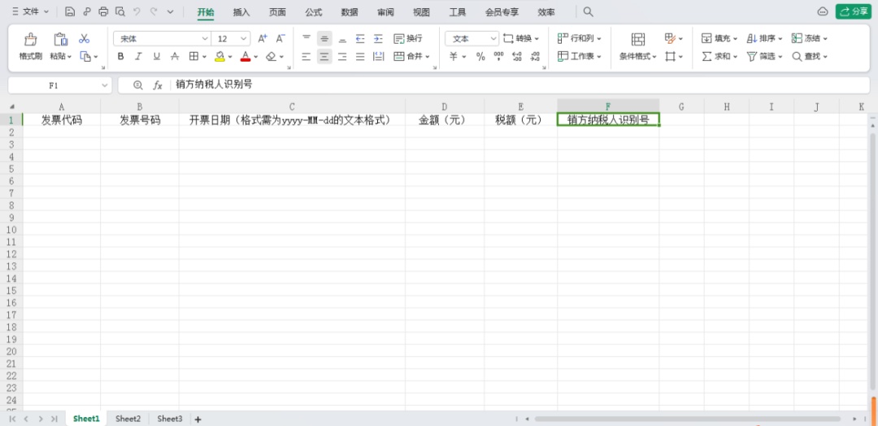This screenshot has height=426, width=878.
Task: Click the green 分享 share button
Action: click(854, 11)
